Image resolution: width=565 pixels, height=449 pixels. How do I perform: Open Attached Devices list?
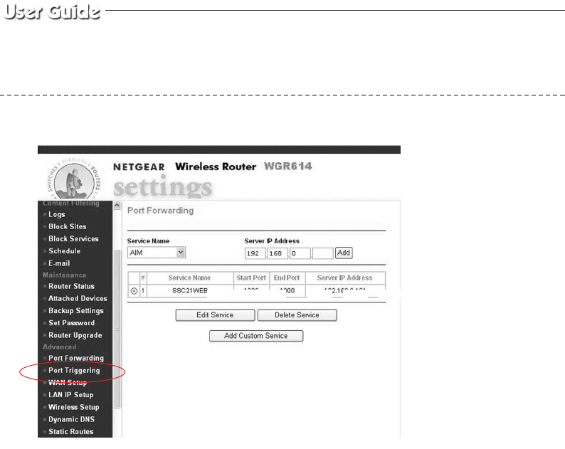click(x=78, y=298)
